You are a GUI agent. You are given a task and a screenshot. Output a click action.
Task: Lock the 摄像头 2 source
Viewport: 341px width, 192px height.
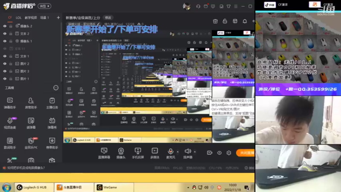pyautogui.click(x=11, y=26)
